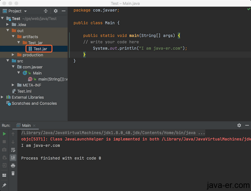This screenshot has width=251, height=191.
Task: Click the '// write your code here' comment
Action: click(111, 42)
